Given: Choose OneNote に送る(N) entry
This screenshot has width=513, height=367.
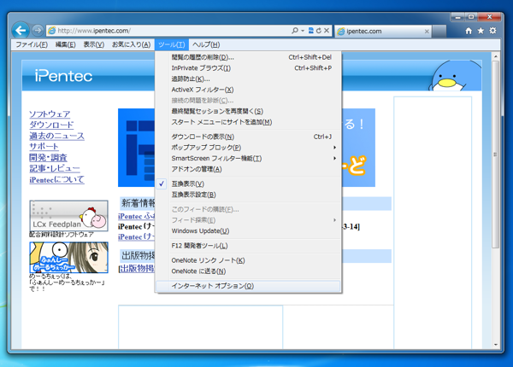Looking at the screenshot, I should pyautogui.click(x=249, y=271).
